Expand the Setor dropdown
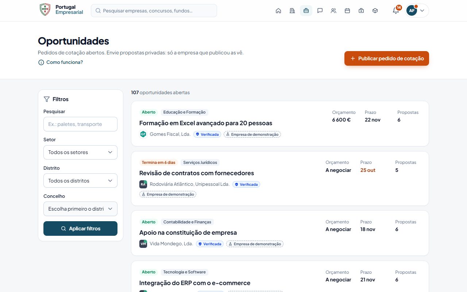Viewport: 467px width, 292px height. (80, 152)
